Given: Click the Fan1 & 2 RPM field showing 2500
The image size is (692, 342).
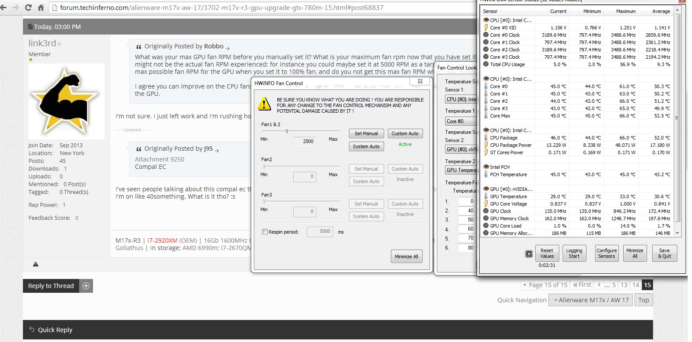Looking at the screenshot, I should tap(305, 142).
